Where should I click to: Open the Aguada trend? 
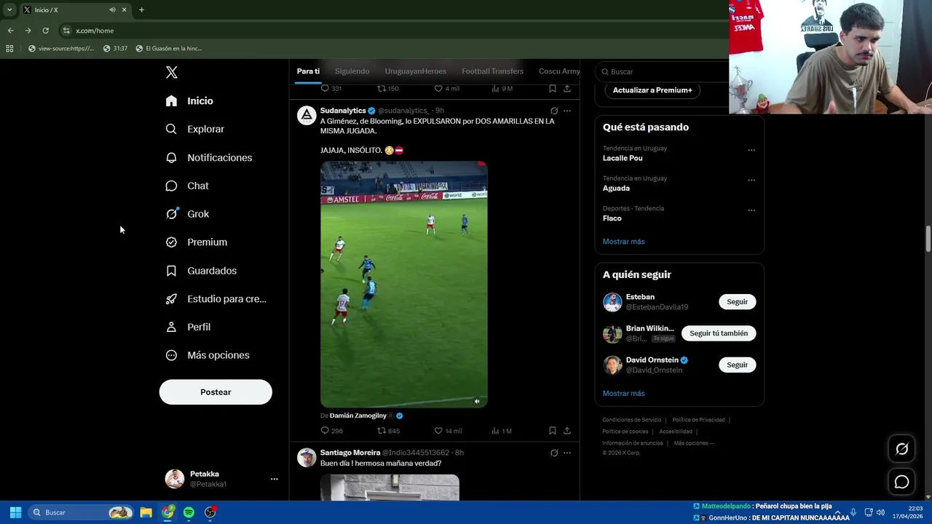click(x=616, y=188)
